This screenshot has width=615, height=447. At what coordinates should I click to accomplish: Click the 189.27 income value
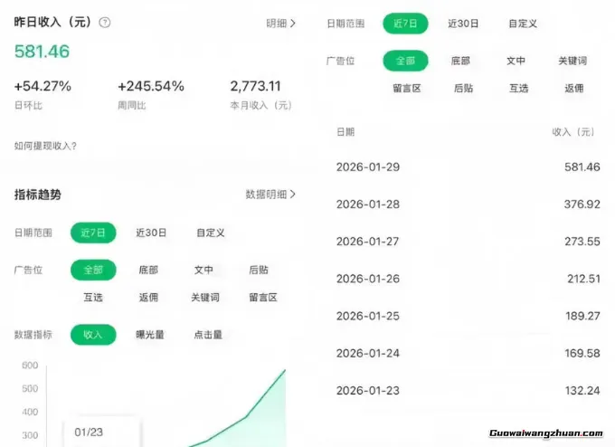pos(582,316)
